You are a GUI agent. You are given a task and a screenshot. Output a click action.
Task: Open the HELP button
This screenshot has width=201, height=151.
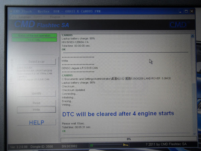click(37, 122)
